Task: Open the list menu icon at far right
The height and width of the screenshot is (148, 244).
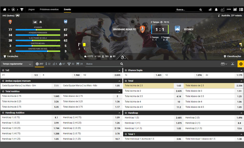Action: pyautogui.click(x=241, y=9)
